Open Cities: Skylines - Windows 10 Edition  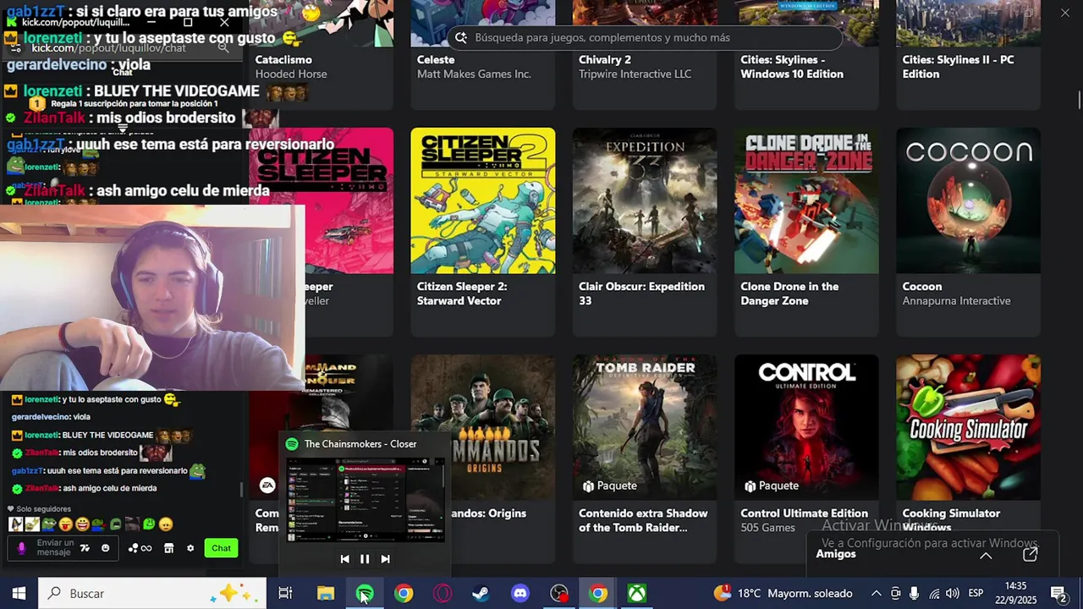806,55
